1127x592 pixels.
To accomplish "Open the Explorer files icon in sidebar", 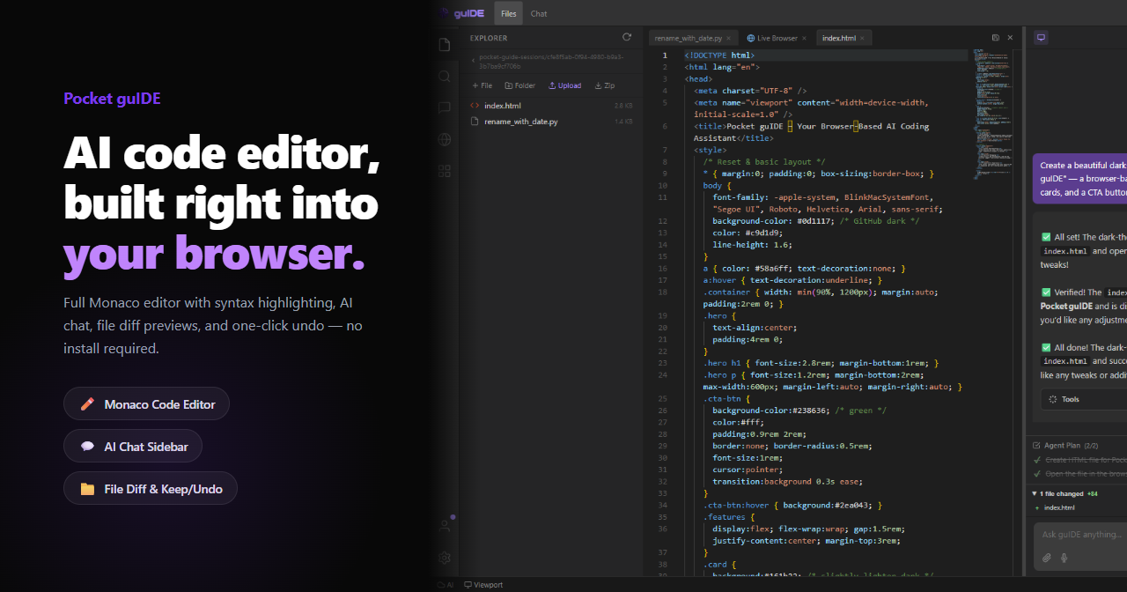I will click(x=445, y=45).
